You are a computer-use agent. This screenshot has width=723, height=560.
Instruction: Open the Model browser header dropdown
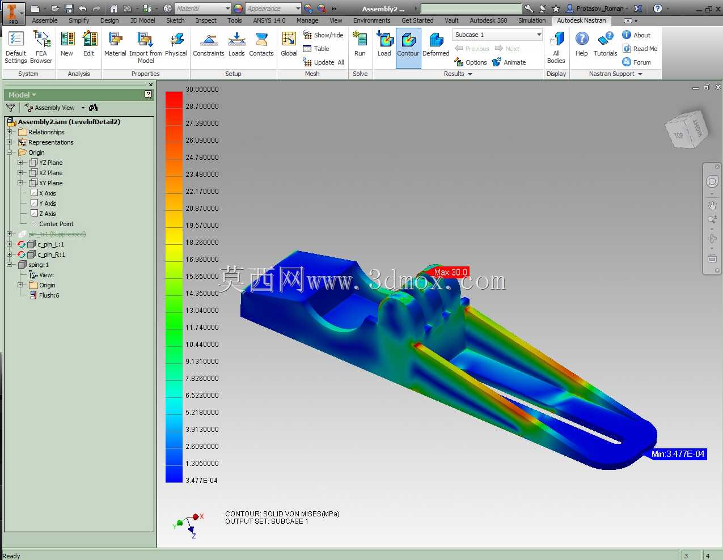click(x=22, y=95)
